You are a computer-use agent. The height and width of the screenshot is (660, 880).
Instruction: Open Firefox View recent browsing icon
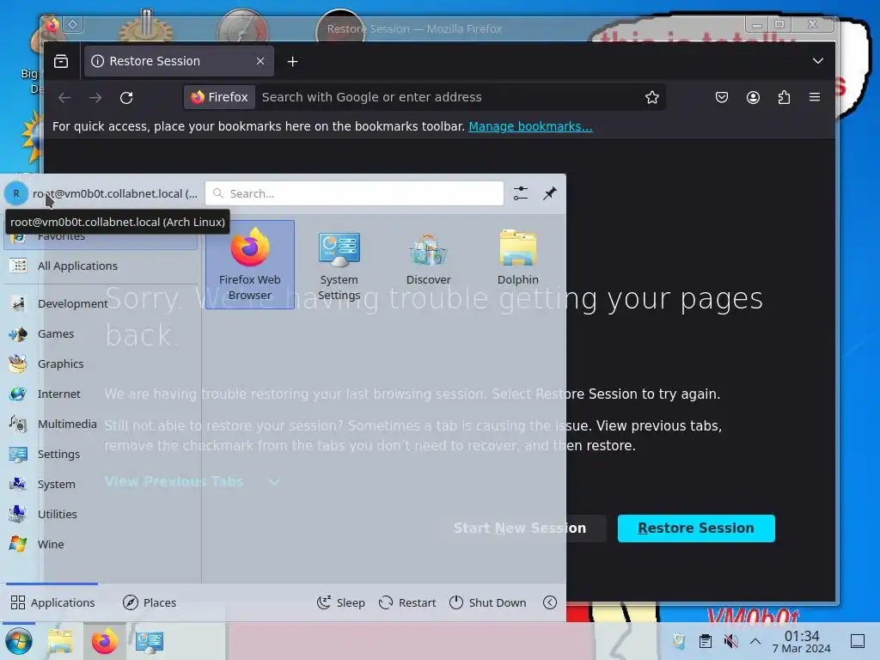point(61,61)
